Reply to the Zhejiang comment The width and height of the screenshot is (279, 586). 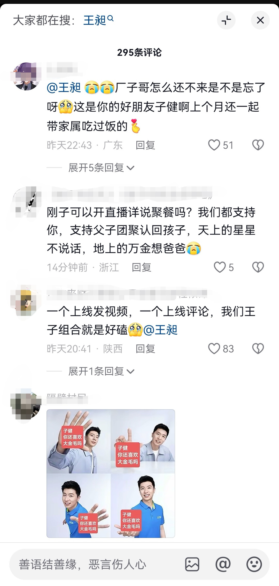(x=141, y=267)
